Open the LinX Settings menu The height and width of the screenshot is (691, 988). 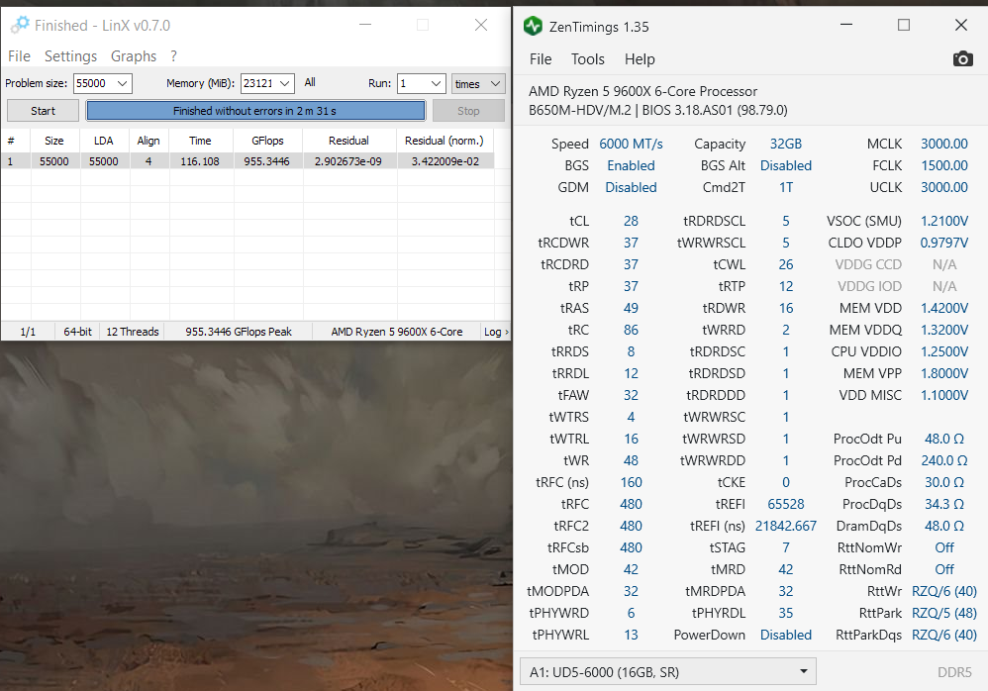tap(70, 56)
